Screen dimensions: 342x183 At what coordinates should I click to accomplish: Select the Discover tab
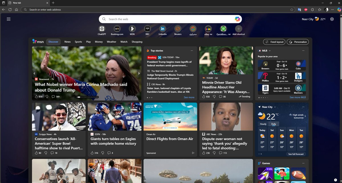[53, 42]
